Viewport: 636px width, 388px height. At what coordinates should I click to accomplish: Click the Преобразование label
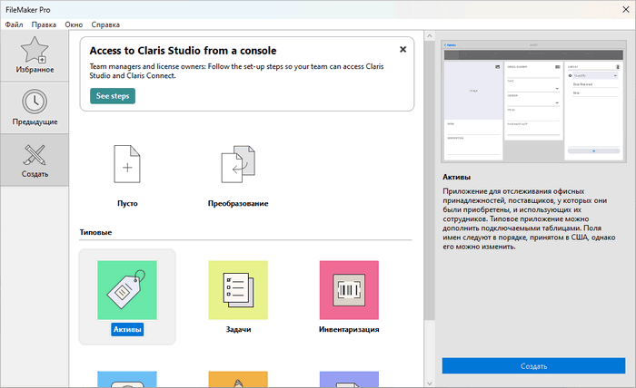click(x=238, y=203)
